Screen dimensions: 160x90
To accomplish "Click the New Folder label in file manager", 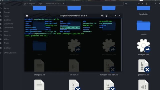I will [x=143, y=14].
